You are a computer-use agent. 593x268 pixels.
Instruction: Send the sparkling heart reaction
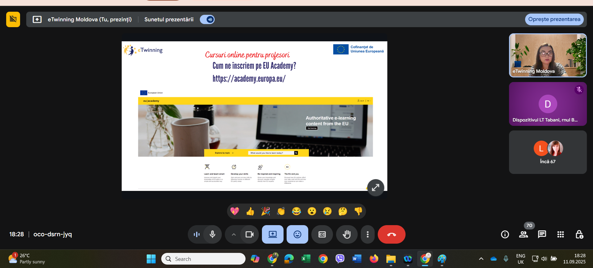point(235,211)
